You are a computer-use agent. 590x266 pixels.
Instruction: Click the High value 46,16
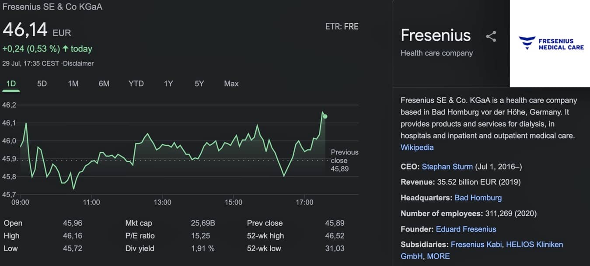pyautogui.click(x=73, y=236)
